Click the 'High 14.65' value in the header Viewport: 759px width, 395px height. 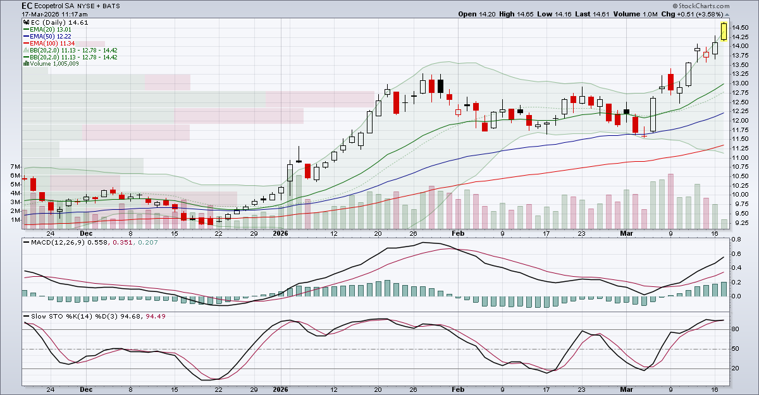point(517,14)
